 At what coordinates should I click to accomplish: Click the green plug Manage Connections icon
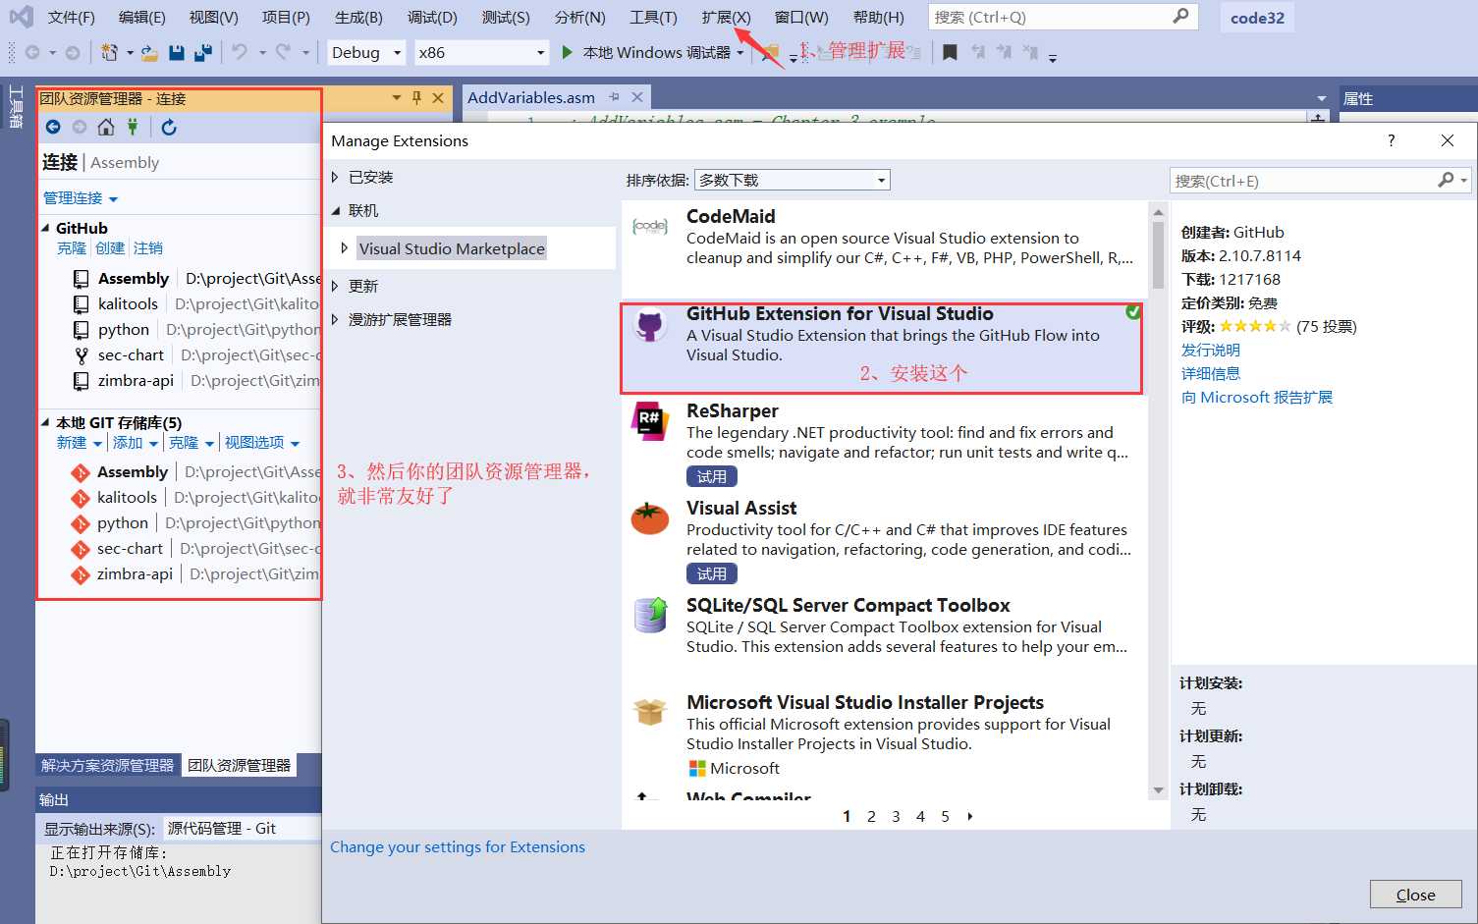point(133,127)
